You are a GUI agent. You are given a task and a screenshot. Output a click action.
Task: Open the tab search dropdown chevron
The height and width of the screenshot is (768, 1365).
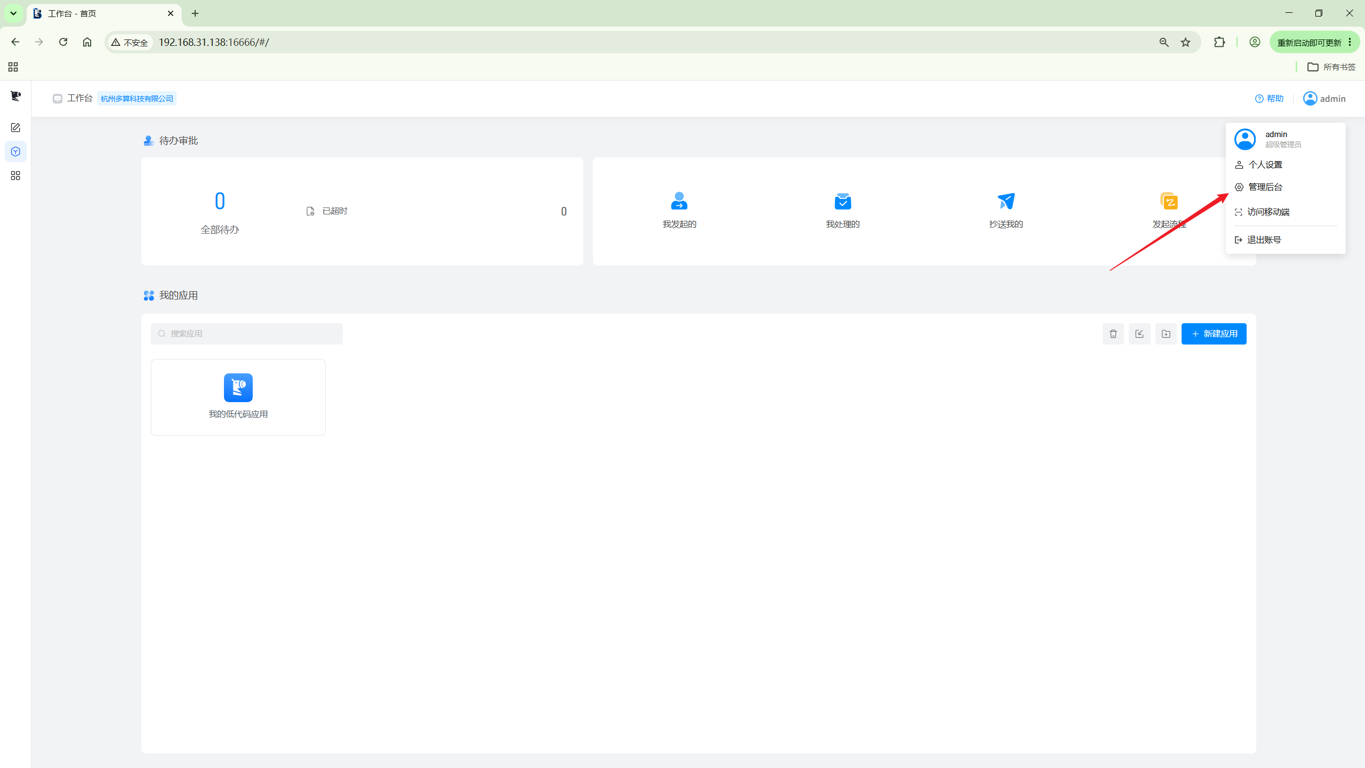pyautogui.click(x=13, y=13)
